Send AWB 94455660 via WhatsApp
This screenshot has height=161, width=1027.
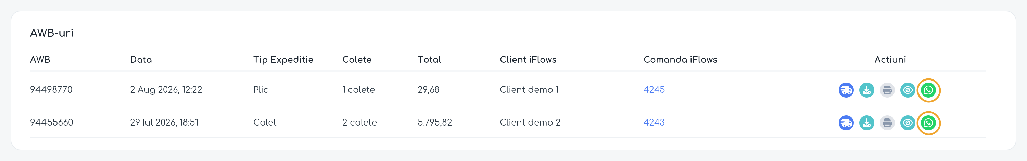click(x=928, y=123)
